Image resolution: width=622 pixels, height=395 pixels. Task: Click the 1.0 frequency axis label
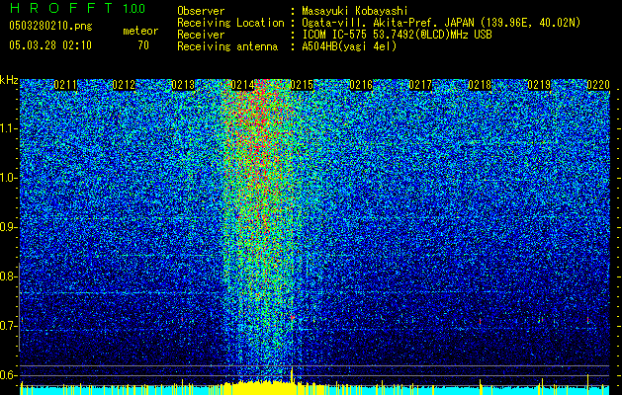8,178
